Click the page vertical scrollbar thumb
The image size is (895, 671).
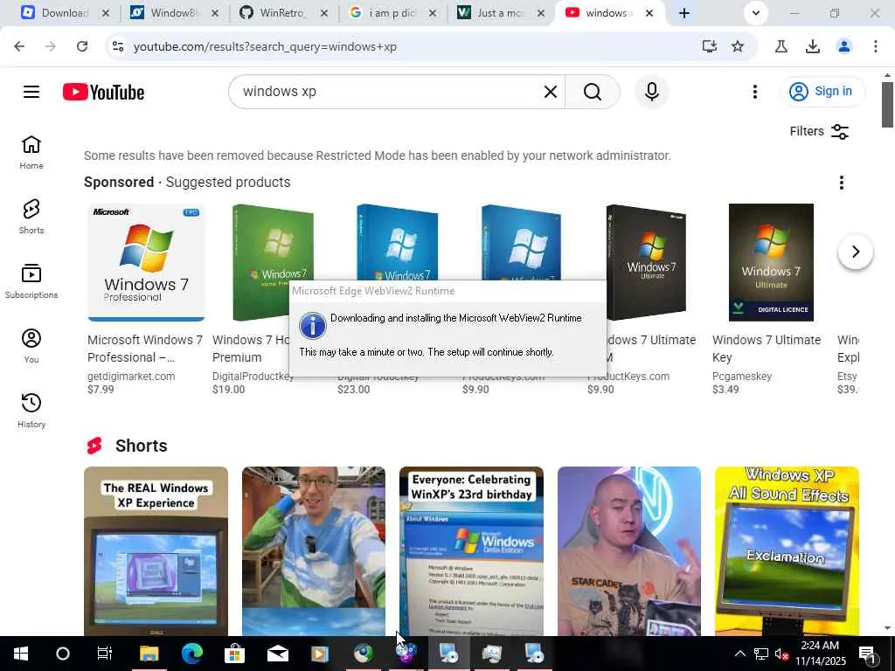click(x=887, y=105)
